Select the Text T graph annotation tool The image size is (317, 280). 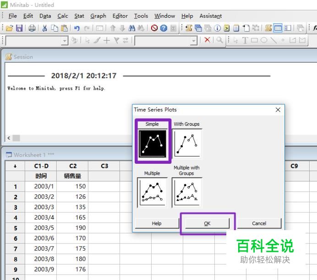tap(245, 40)
